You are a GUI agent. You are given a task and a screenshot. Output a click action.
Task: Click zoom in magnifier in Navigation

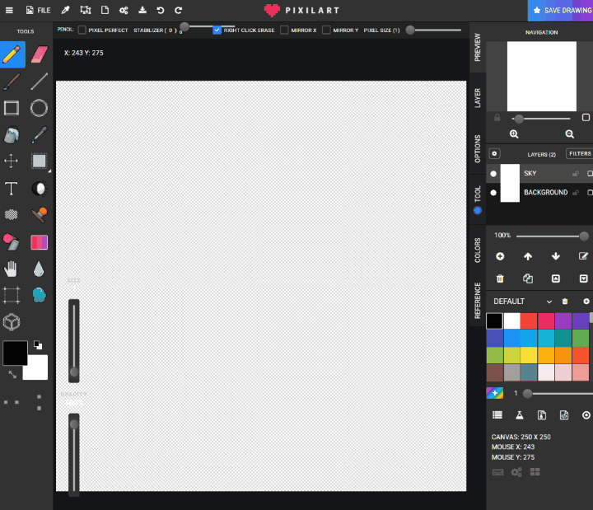pyautogui.click(x=514, y=134)
